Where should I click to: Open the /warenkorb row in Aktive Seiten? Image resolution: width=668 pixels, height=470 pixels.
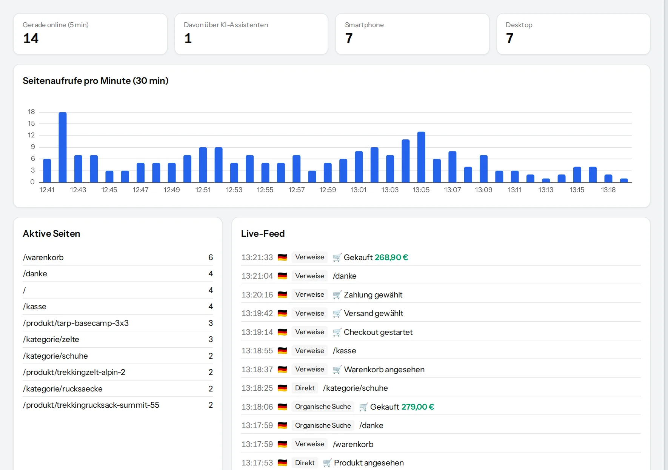tap(118, 257)
